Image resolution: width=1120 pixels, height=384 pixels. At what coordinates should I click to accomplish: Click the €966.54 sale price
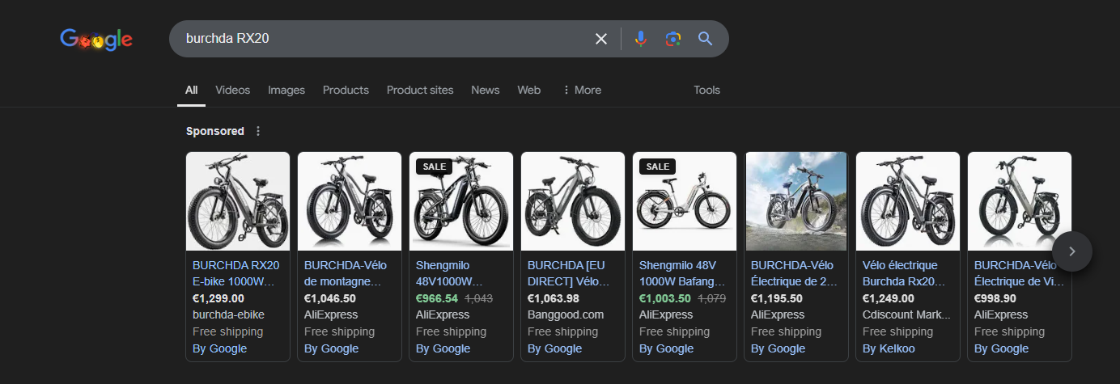coord(437,298)
